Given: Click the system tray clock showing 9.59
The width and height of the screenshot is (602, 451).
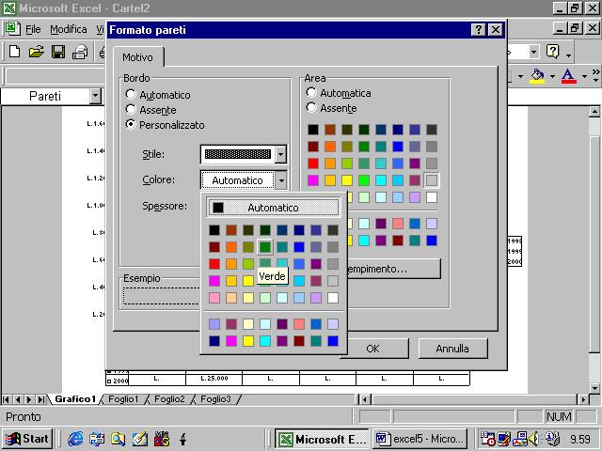Looking at the screenshot, I should 580,439.
